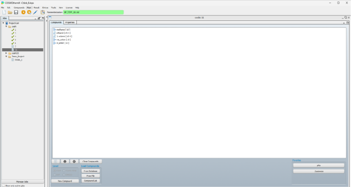Open the Compounds menu
The image size is (351, 187).
(x=19, y=7)
